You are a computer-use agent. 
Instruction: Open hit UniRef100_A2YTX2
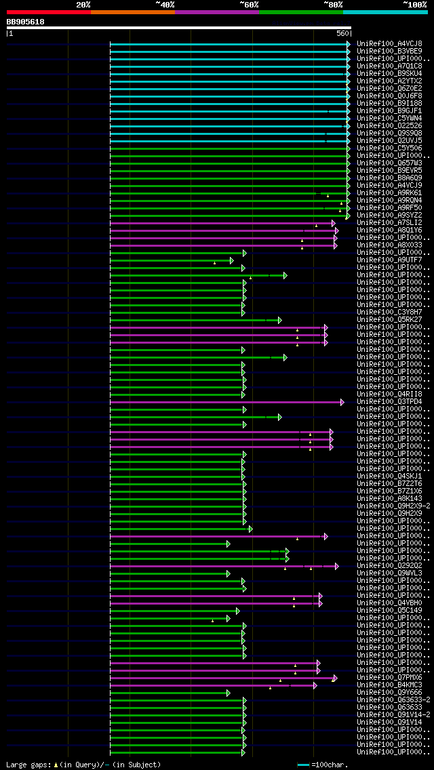coord(389,81)
